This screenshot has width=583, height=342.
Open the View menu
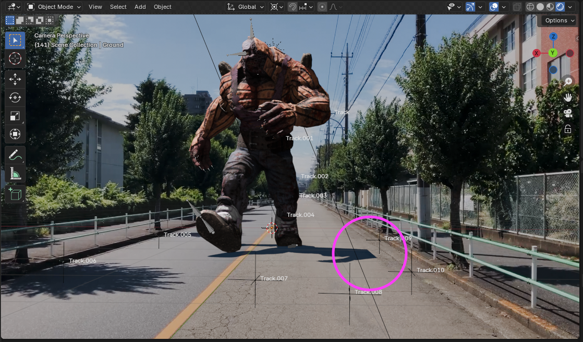coord(95,7)
